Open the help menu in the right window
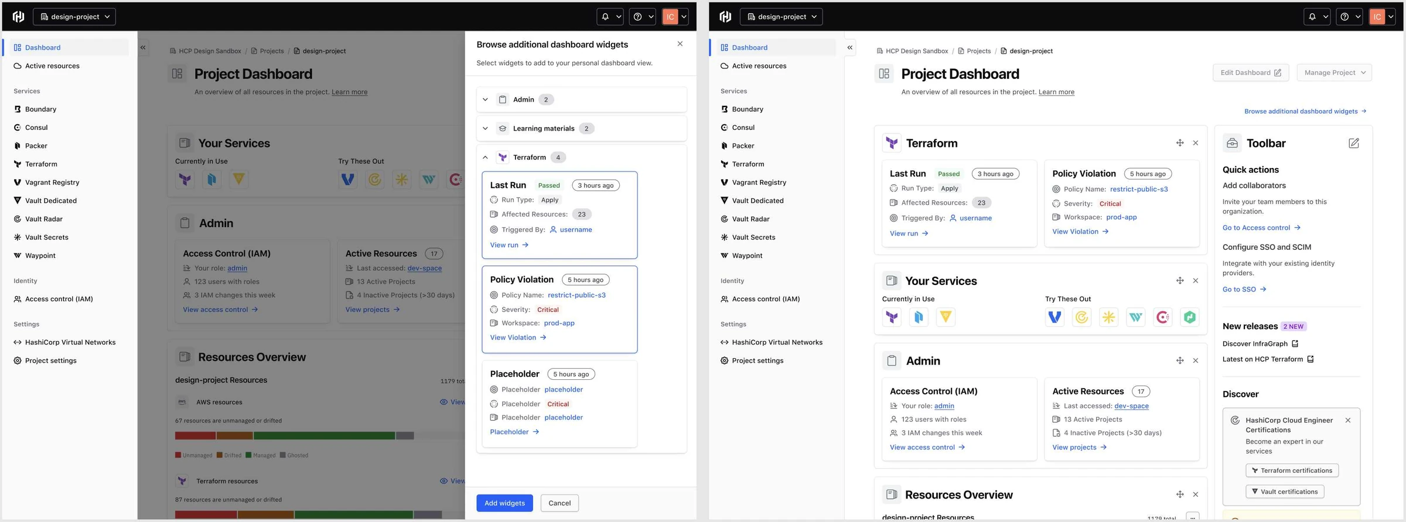The image size is (1406, 522). (1349, 16)
